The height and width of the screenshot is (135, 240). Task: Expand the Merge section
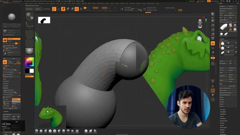coord(222,97)
